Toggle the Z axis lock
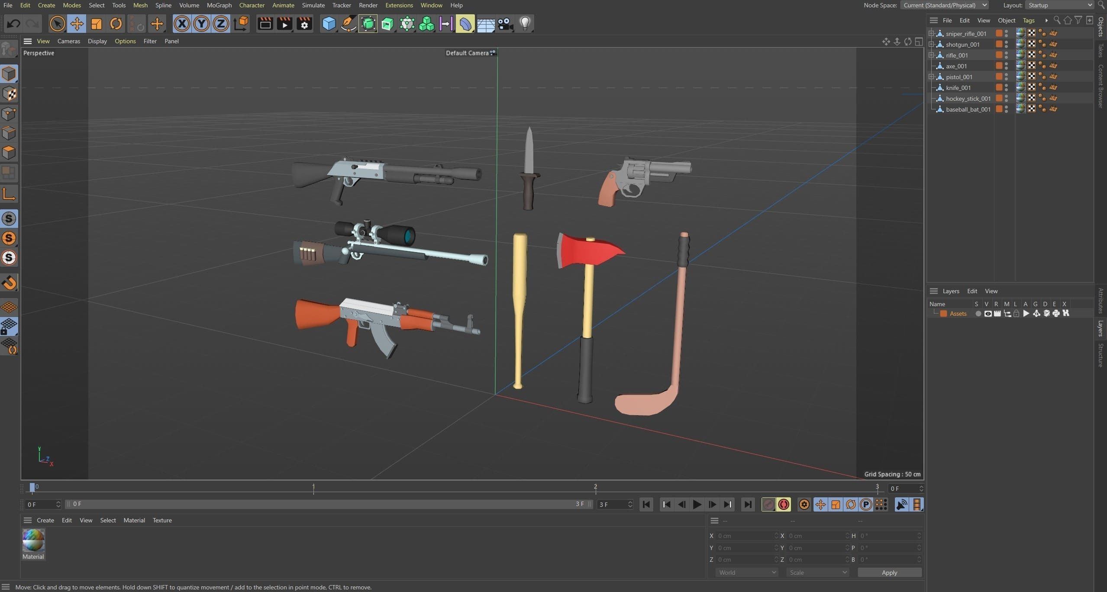The image size is (1107, 592). [x=221, y=24]
